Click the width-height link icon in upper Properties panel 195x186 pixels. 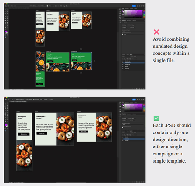129,25
